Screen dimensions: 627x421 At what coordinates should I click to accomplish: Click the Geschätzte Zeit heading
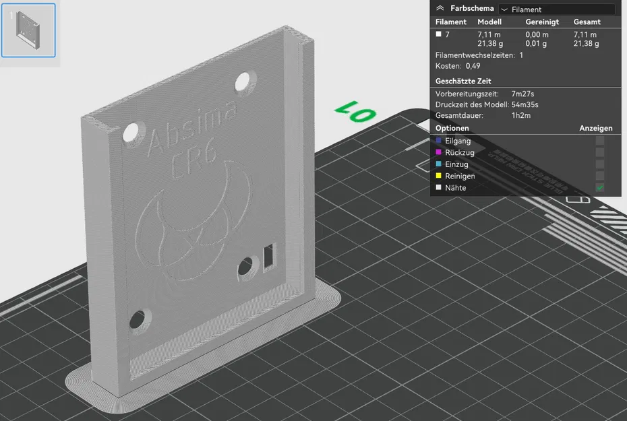click(x=463, y=81)
